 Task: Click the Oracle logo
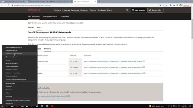pos(34,10)
